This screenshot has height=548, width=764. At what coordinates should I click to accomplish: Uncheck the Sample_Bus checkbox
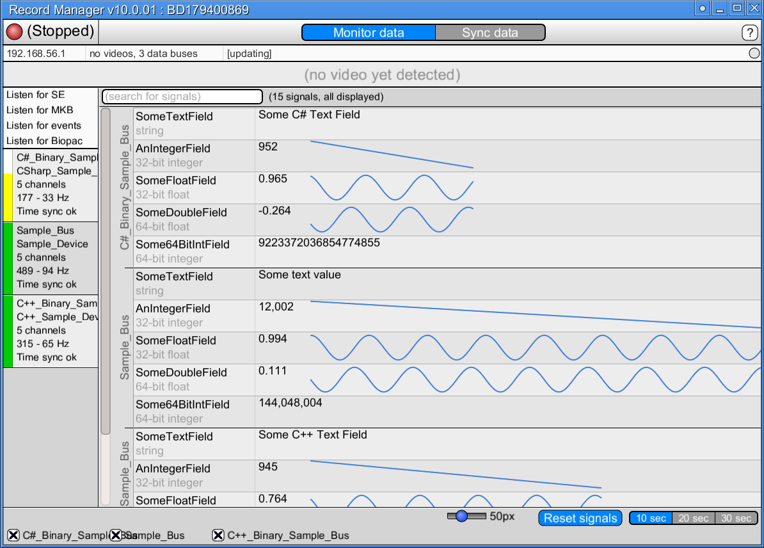pyautogui.click(x=115, y=535)
